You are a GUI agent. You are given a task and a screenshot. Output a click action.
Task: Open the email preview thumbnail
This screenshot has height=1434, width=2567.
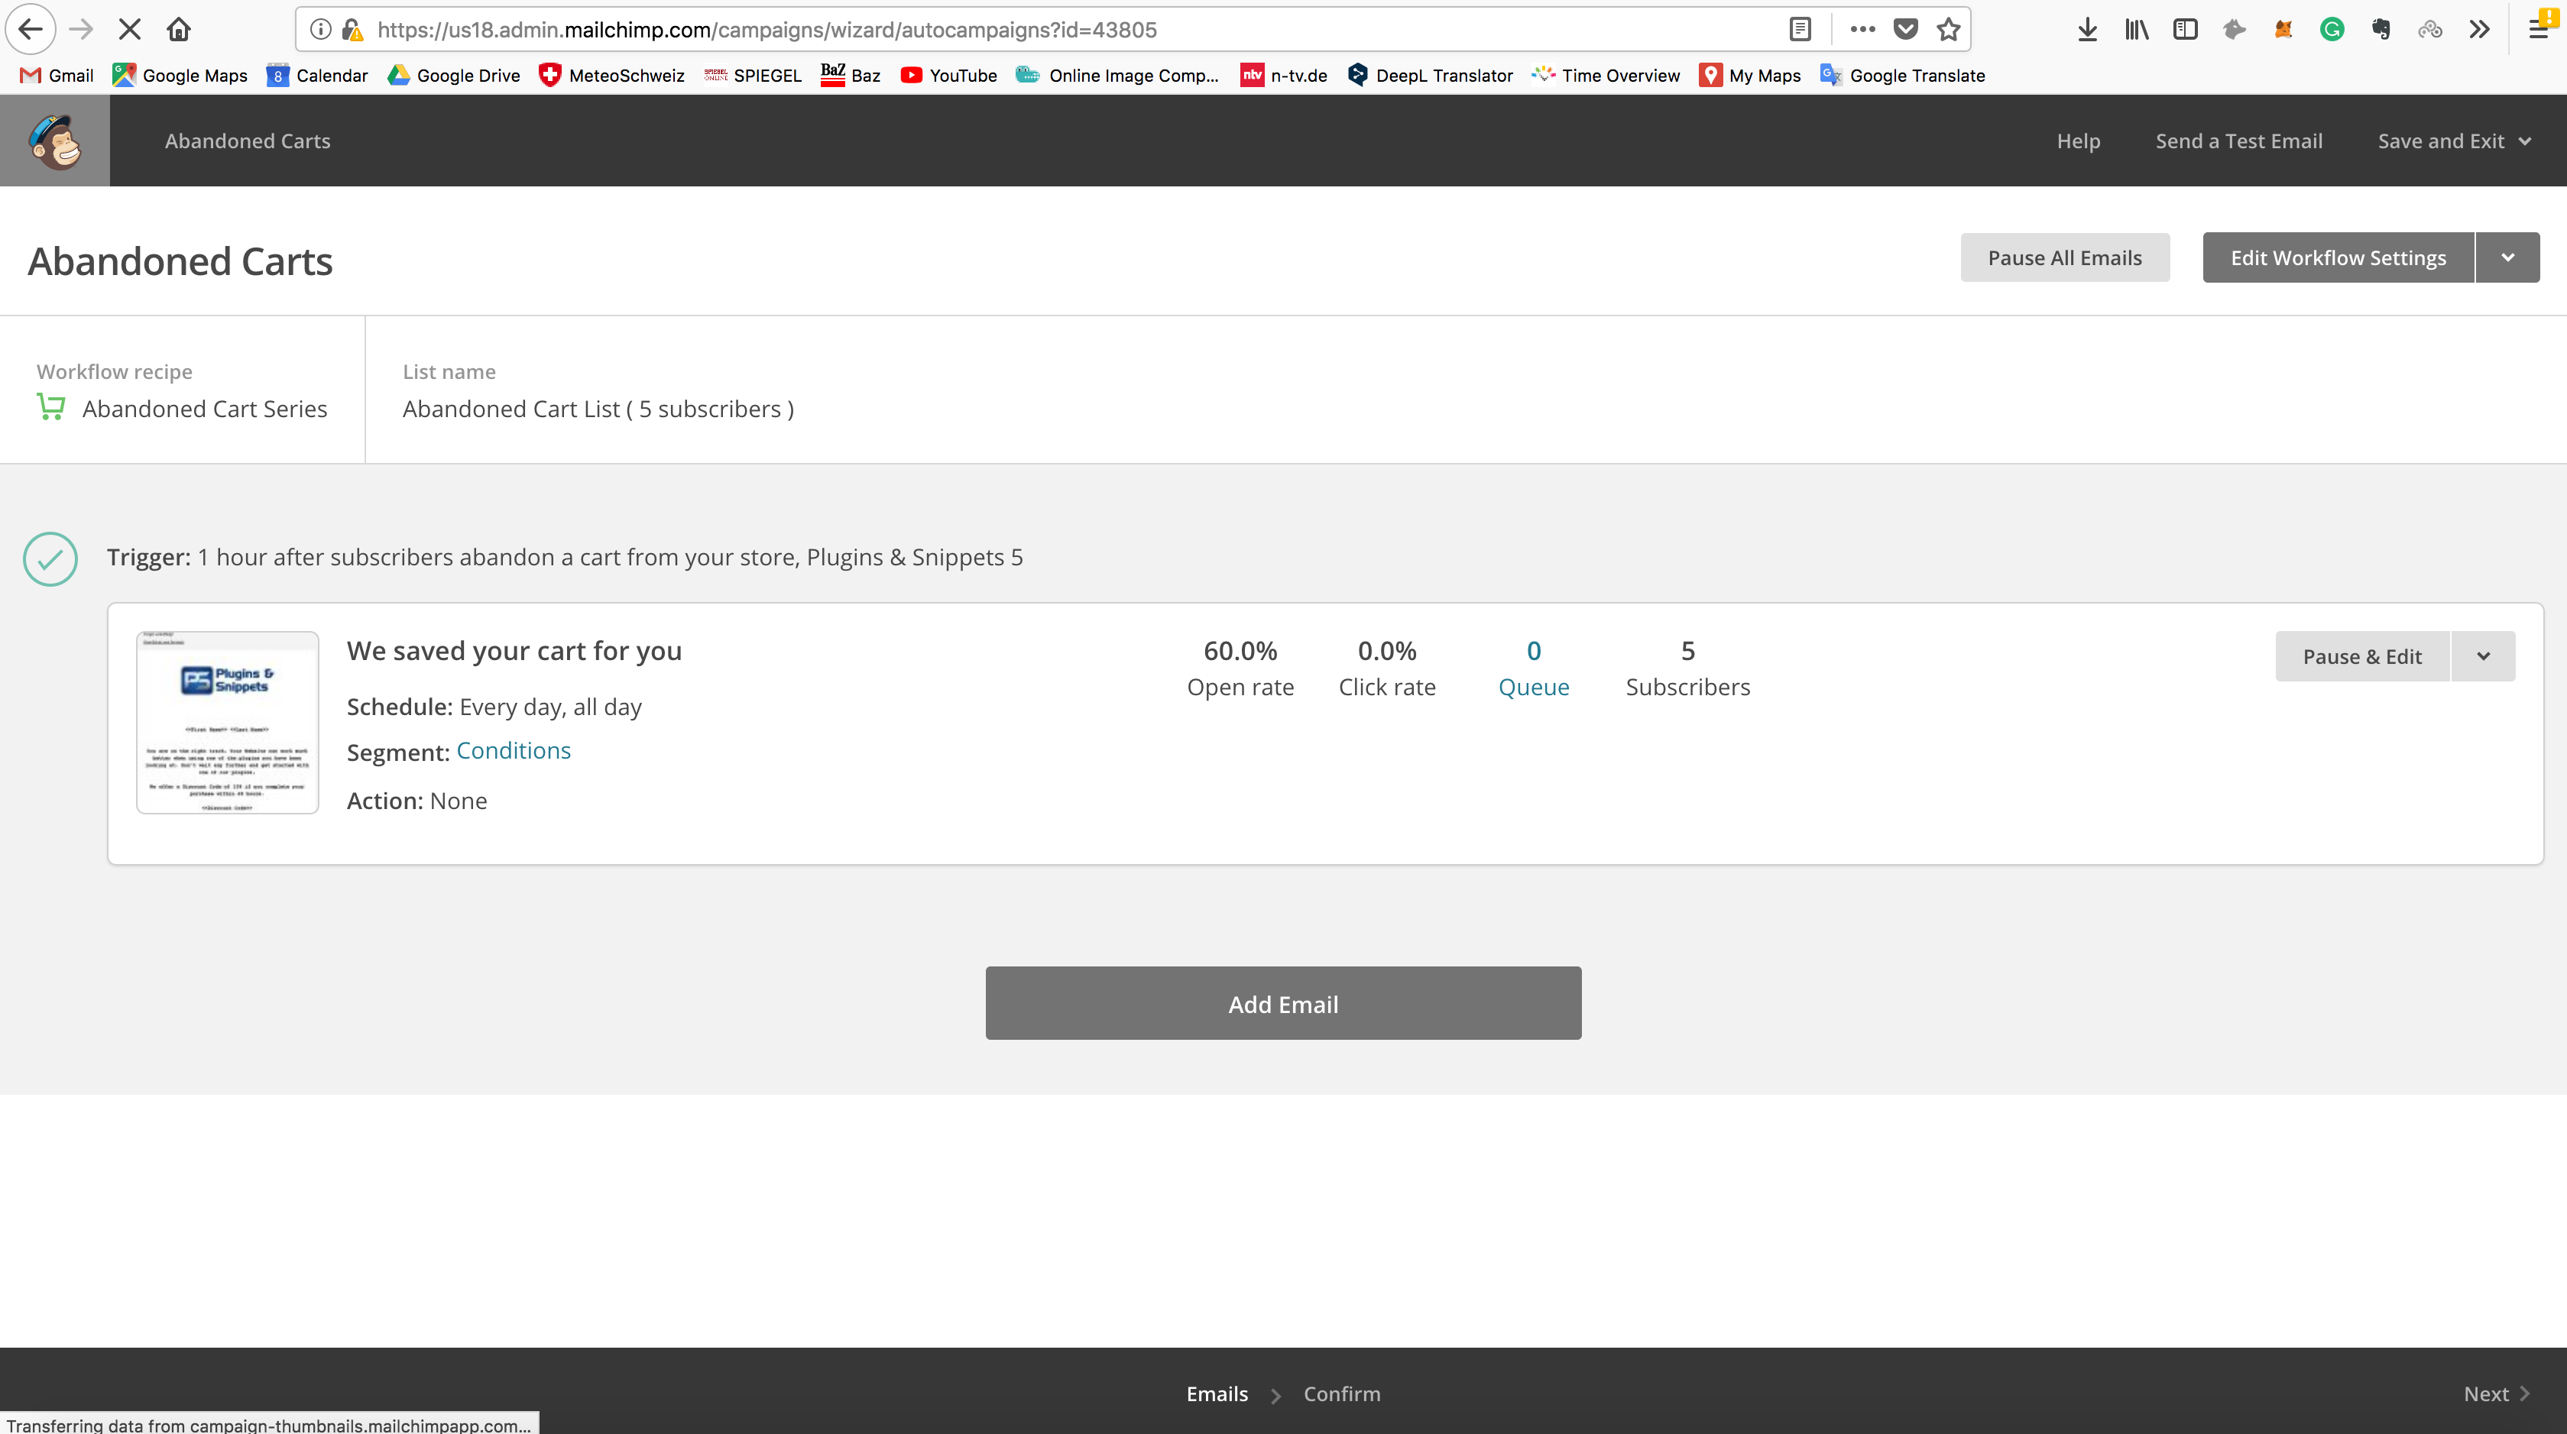pos(227,723)
